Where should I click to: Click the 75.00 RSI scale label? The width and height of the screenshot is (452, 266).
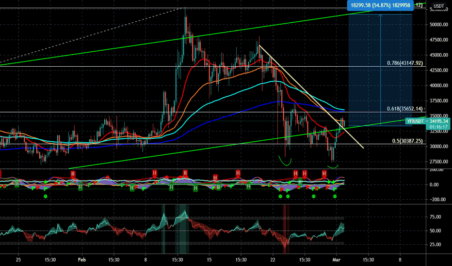point(436,217)
